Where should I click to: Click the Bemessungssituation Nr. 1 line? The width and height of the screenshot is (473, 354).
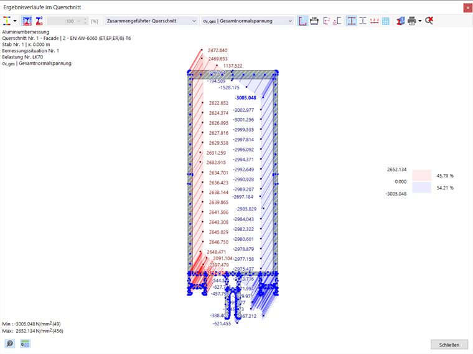(30, 50)
